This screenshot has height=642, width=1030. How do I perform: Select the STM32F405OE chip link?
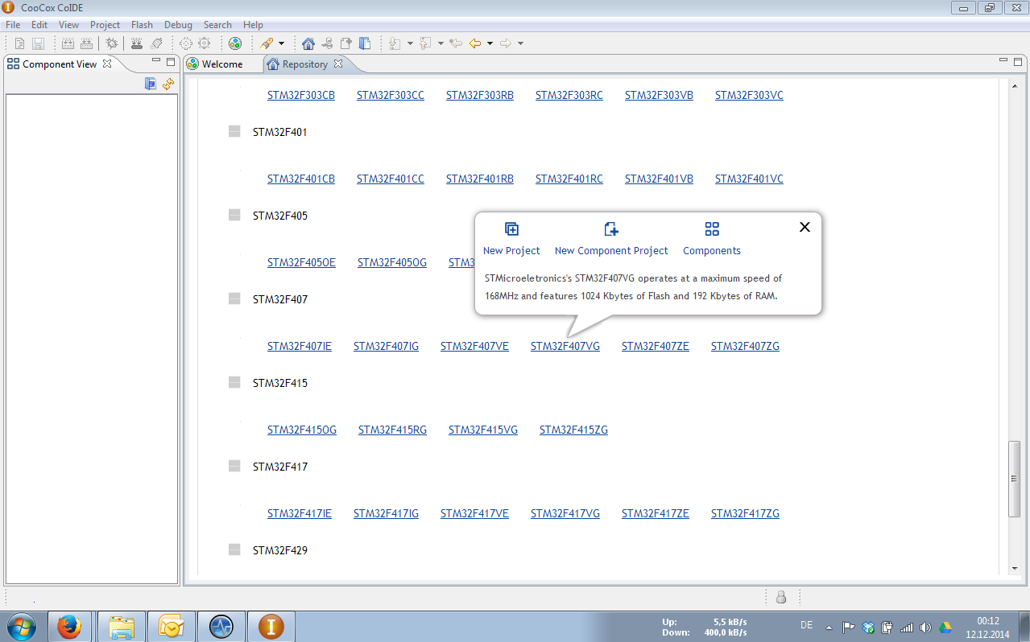301,262
